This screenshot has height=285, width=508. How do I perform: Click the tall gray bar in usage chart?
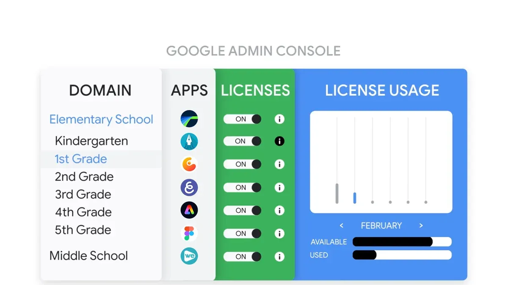coord(337,193)
